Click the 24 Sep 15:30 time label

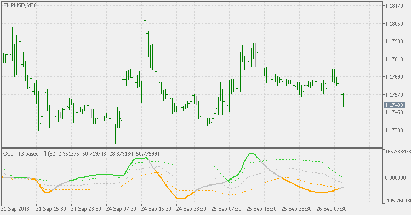tap(156, 209)
